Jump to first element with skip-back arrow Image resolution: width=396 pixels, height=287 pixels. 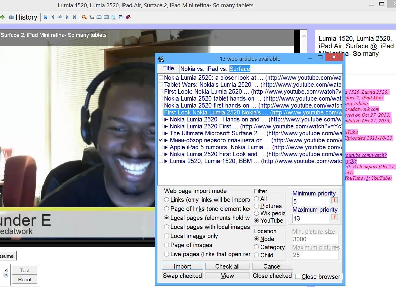[x=46, y=17]
